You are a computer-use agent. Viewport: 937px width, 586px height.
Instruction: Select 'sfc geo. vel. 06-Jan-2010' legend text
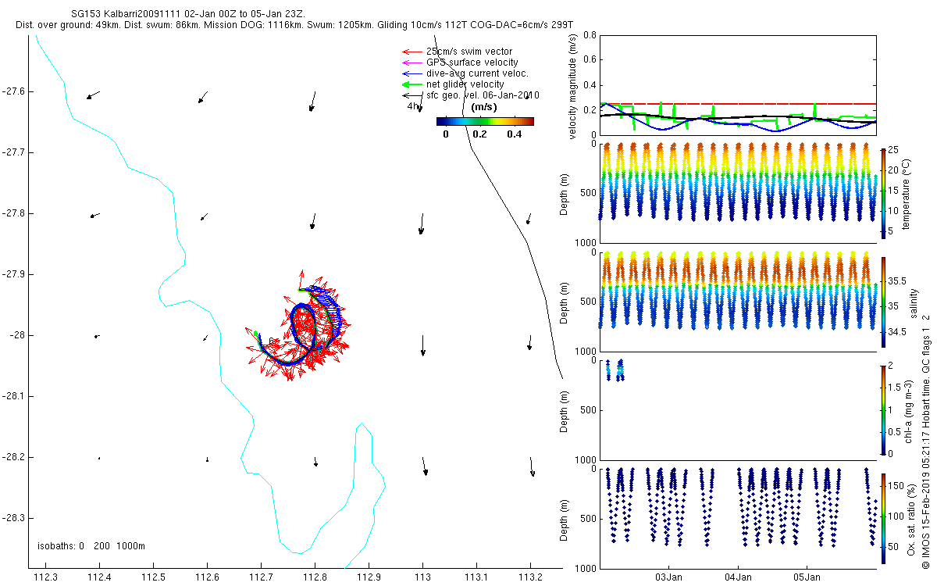click(x=483, y=95)
